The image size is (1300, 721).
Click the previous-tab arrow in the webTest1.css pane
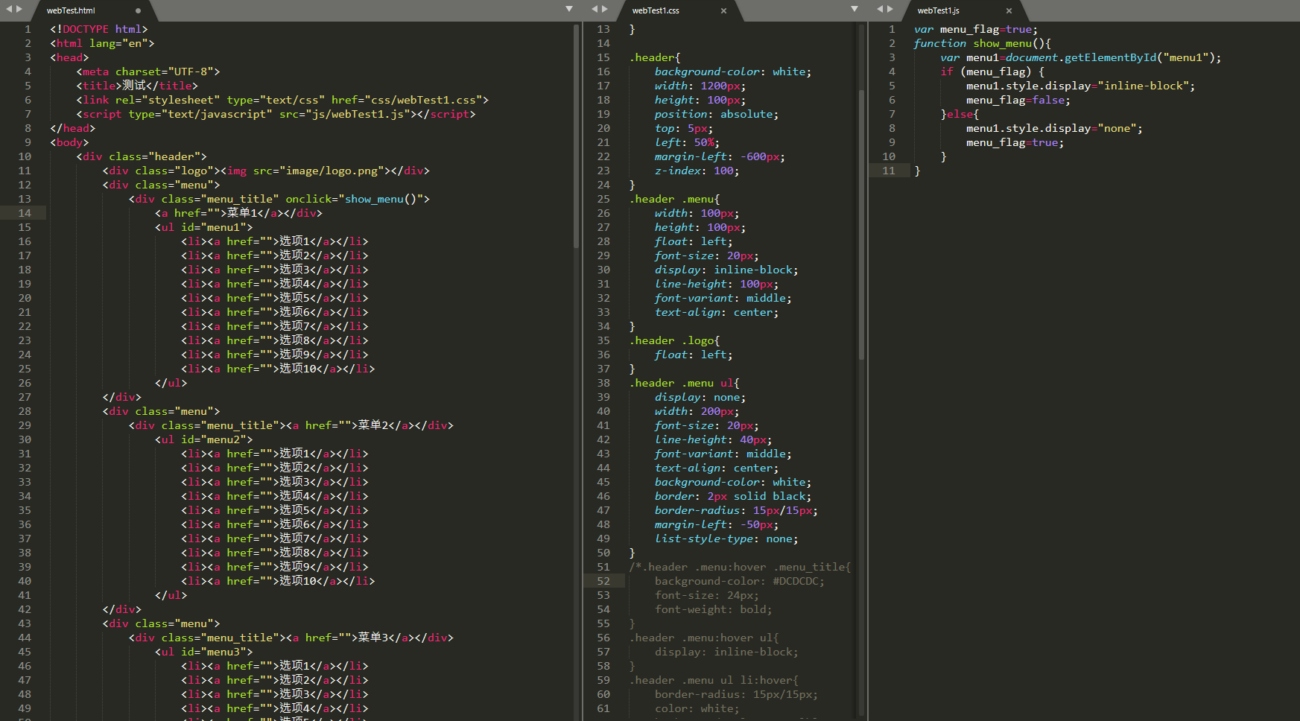pyautogui.click(x=594, y=9)
